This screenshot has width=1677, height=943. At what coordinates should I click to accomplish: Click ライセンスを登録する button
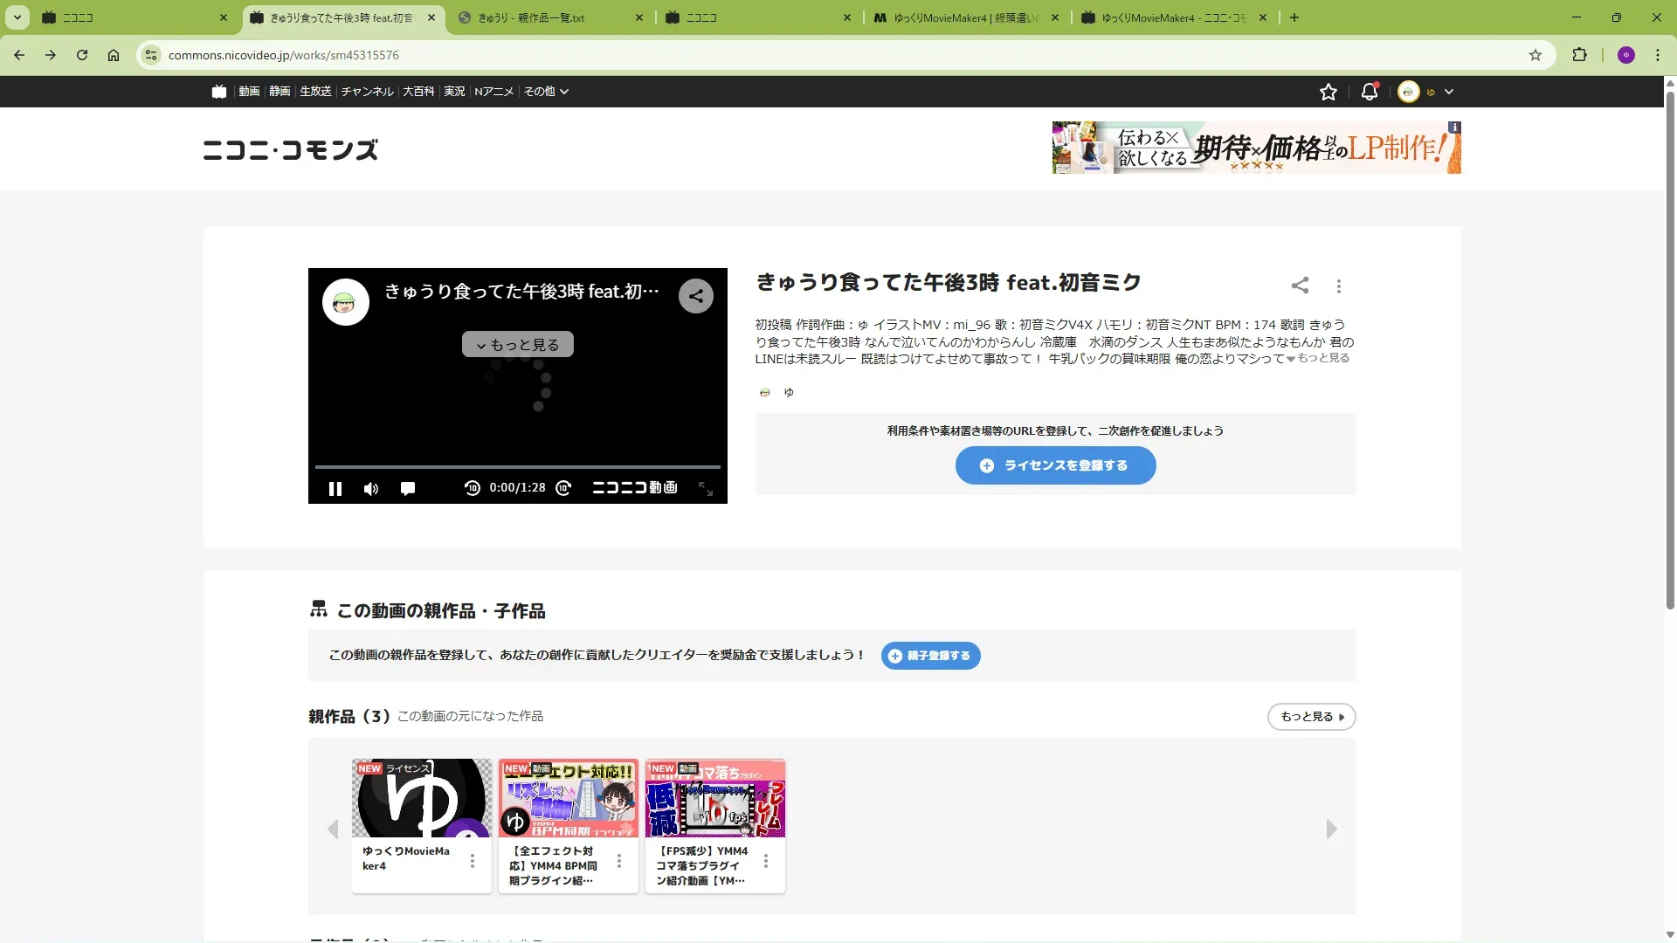(x=1055, y=465)
